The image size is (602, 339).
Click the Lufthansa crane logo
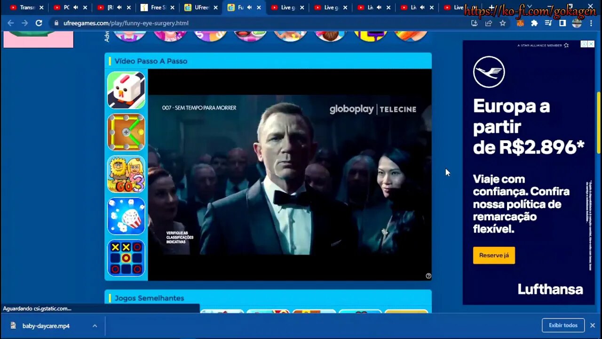point(489,72)
